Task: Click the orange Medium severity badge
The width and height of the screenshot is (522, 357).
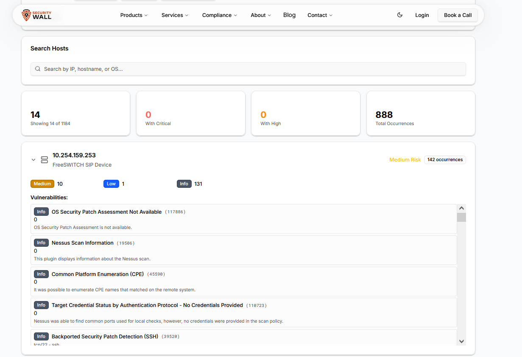Action: pos(42,184)
